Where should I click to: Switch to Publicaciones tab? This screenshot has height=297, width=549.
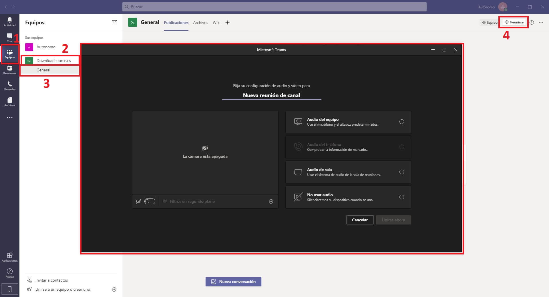click(176, 23)
